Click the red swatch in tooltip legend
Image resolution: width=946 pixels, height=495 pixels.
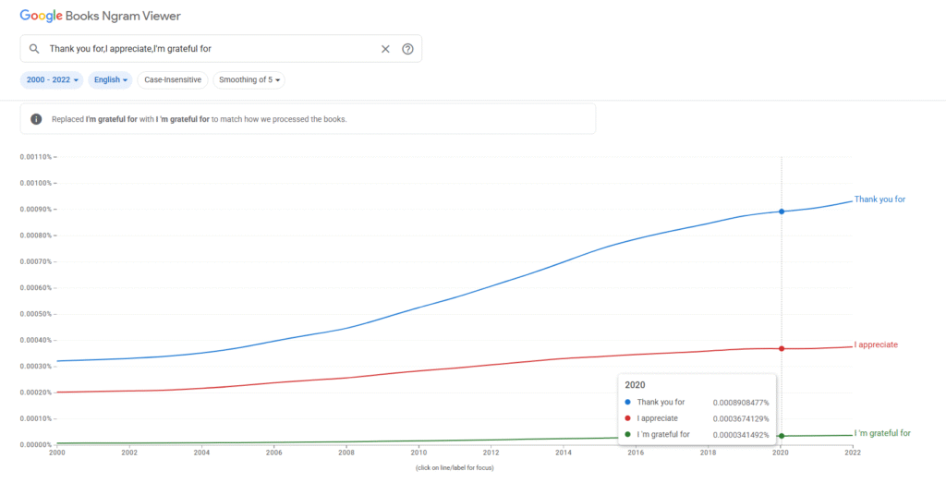coord(627,417)
